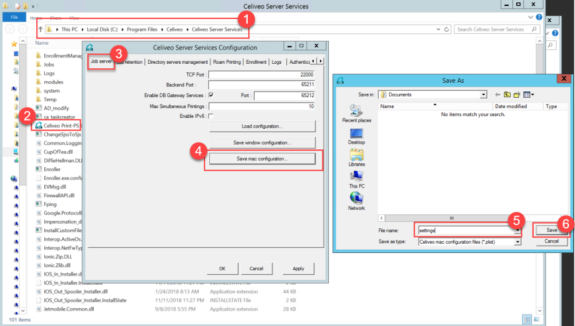Switch to Job retention tab
This screenshot has width=575, height=326.
click(x=130, y=62)
